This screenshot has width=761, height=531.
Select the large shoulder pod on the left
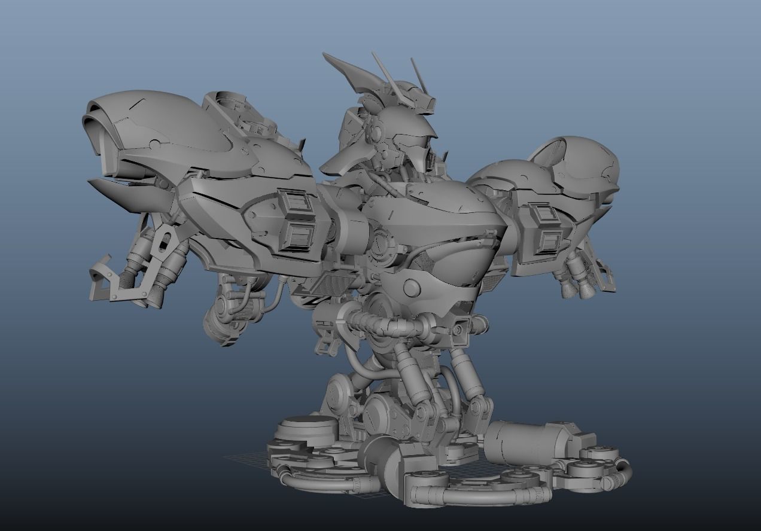[171, 135]
